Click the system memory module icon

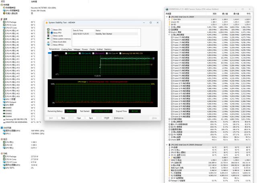(x=48, y=39)
